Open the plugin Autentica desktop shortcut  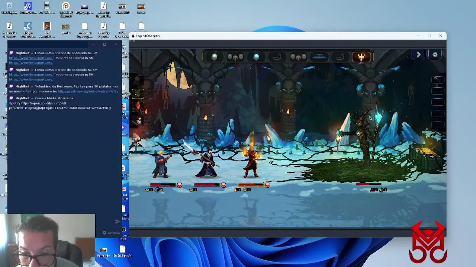coord(28,30)
